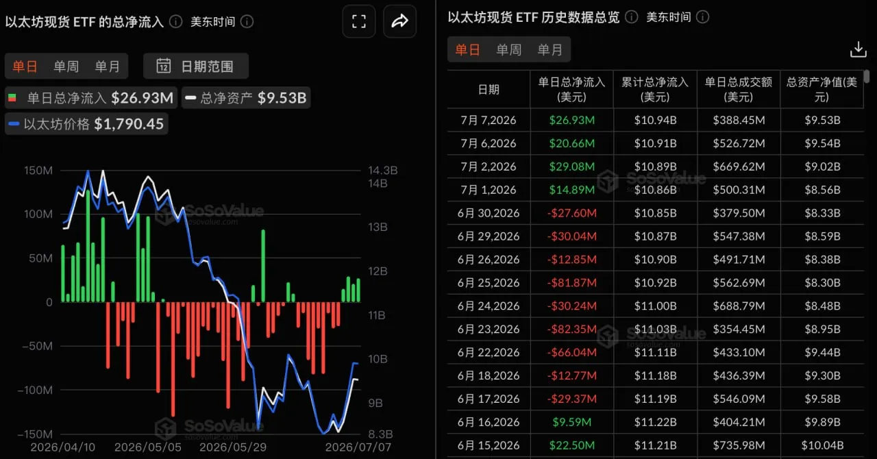
Task: Open info icon beside left 美东时间 label
Action: point(247,21)
